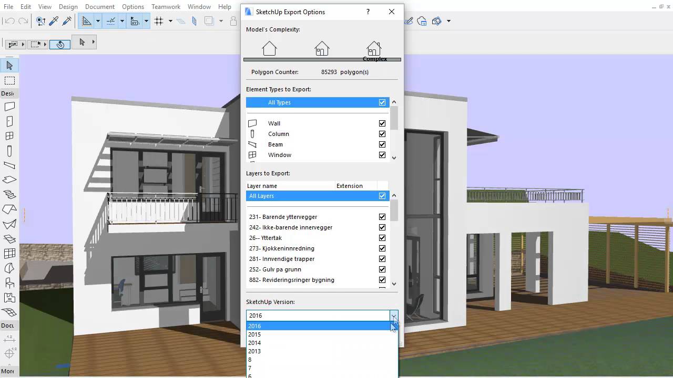Select the Beam tool in the toolbox
The width and height of the screenshot is (673, 378).
point(9,165)
